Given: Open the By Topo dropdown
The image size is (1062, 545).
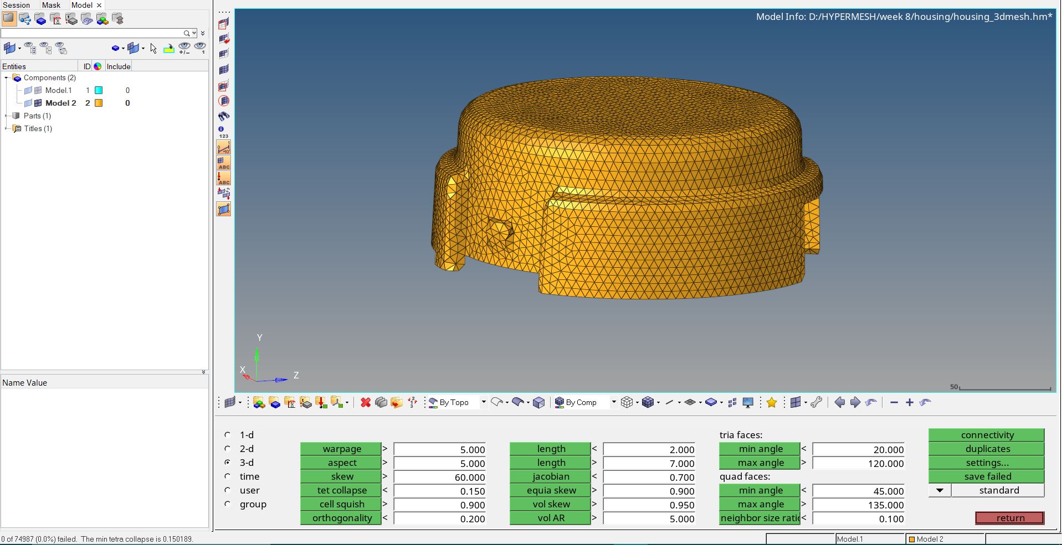Looking at the screenshot, I should (x=483, y=402).
